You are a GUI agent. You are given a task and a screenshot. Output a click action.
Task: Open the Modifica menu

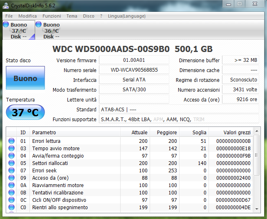(27, 16)
